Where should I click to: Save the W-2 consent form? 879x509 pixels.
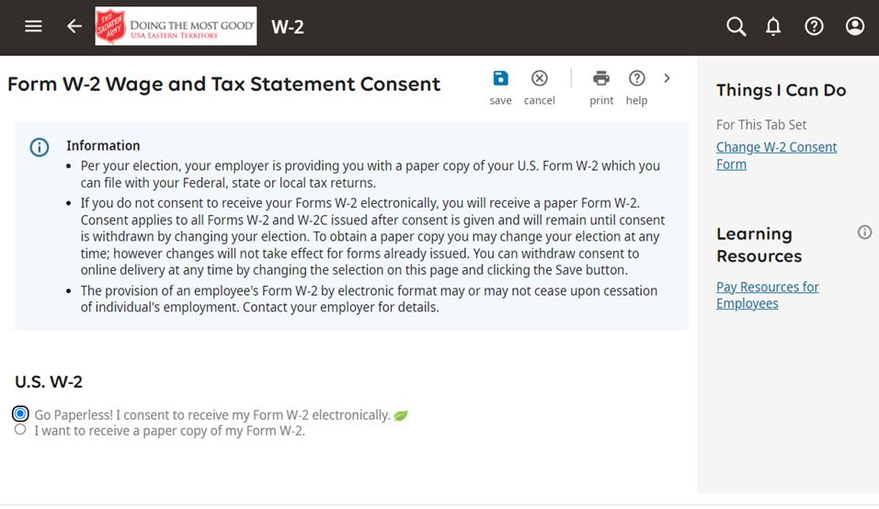click(x=500, y=86)
